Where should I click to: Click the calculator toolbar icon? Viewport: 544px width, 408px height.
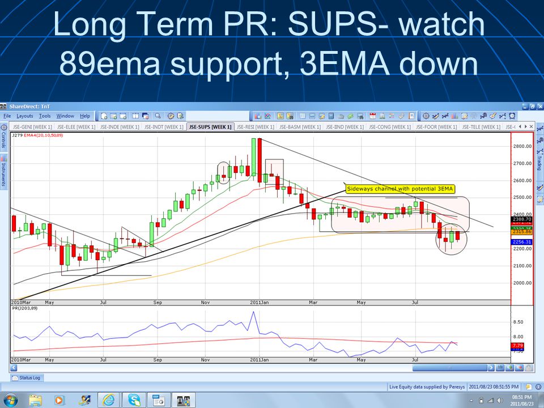click(331, 116)
